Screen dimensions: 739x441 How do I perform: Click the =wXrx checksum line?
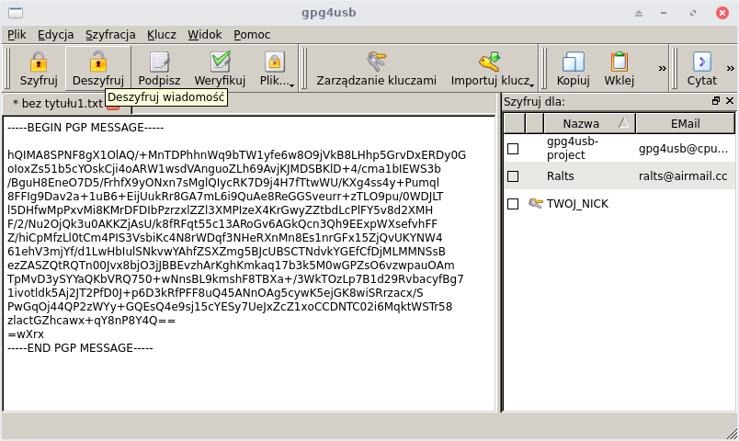point(26,334)
